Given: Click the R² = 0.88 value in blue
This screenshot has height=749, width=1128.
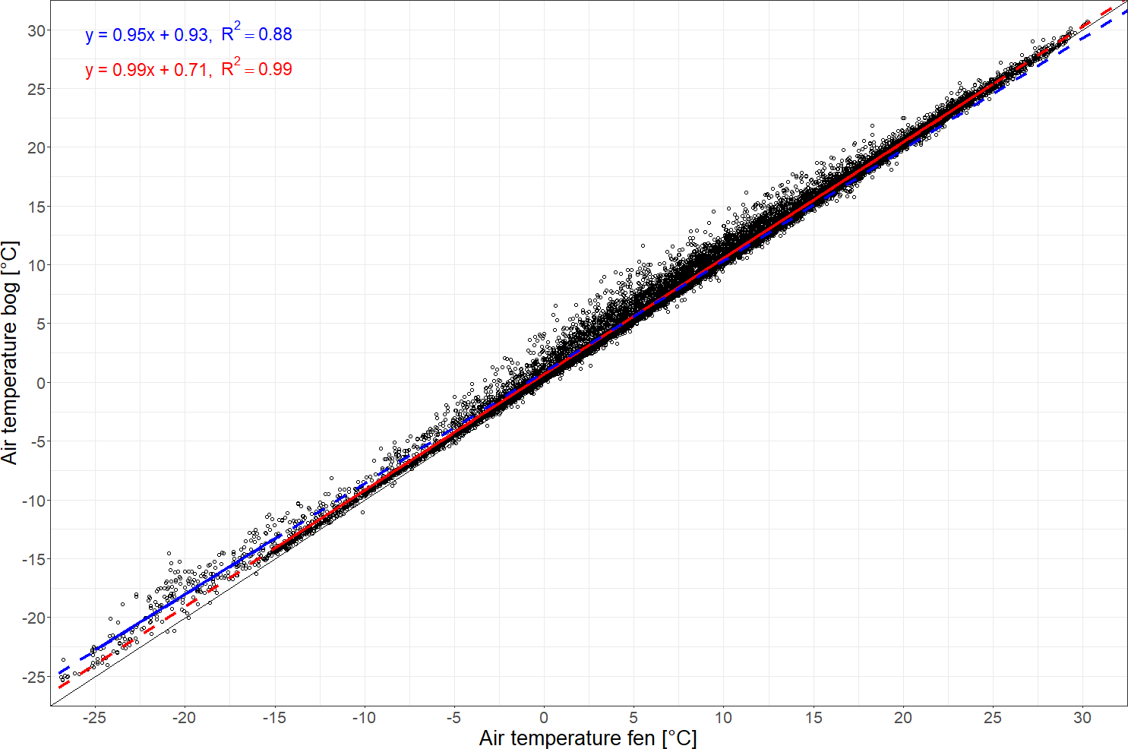Looking at the screenshot, I should click(x=257, y=34).
